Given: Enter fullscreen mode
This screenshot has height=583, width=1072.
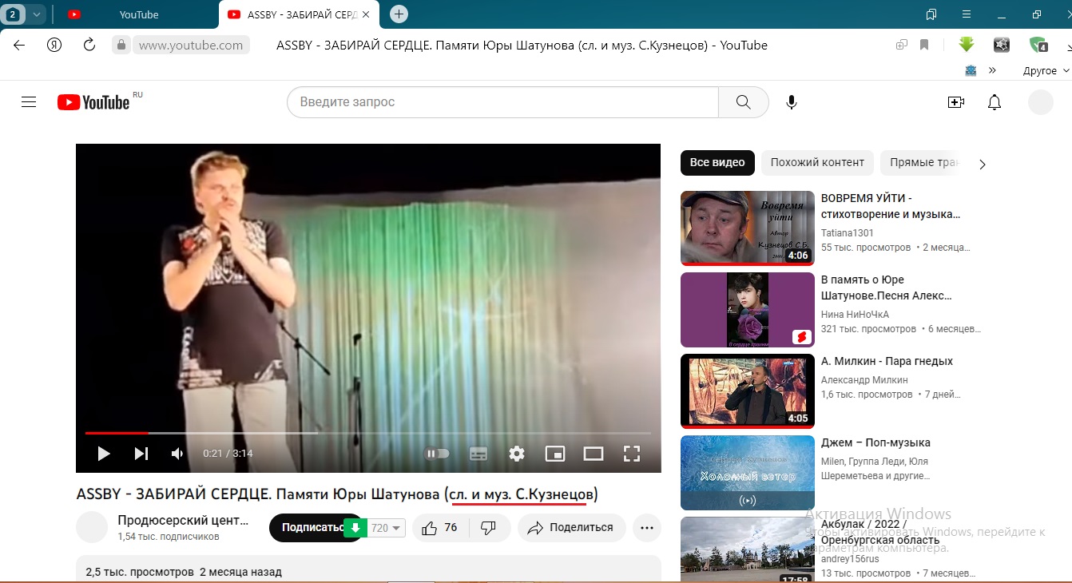Looking at the screenshot, I should tap(632, 454).
